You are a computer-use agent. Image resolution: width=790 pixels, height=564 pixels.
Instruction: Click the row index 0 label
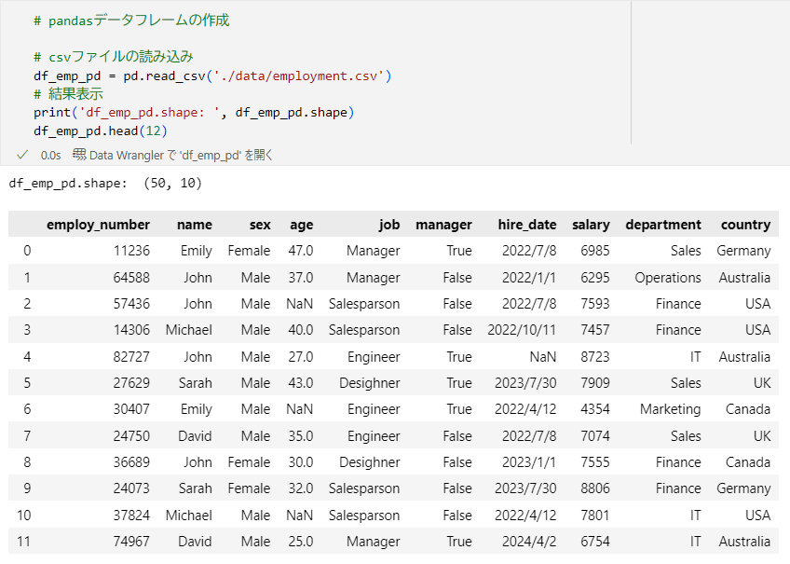(x=27, y=251)
